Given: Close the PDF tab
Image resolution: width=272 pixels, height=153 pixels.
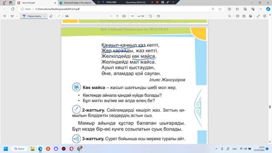Looking at the screenshot, I should 55,3.
